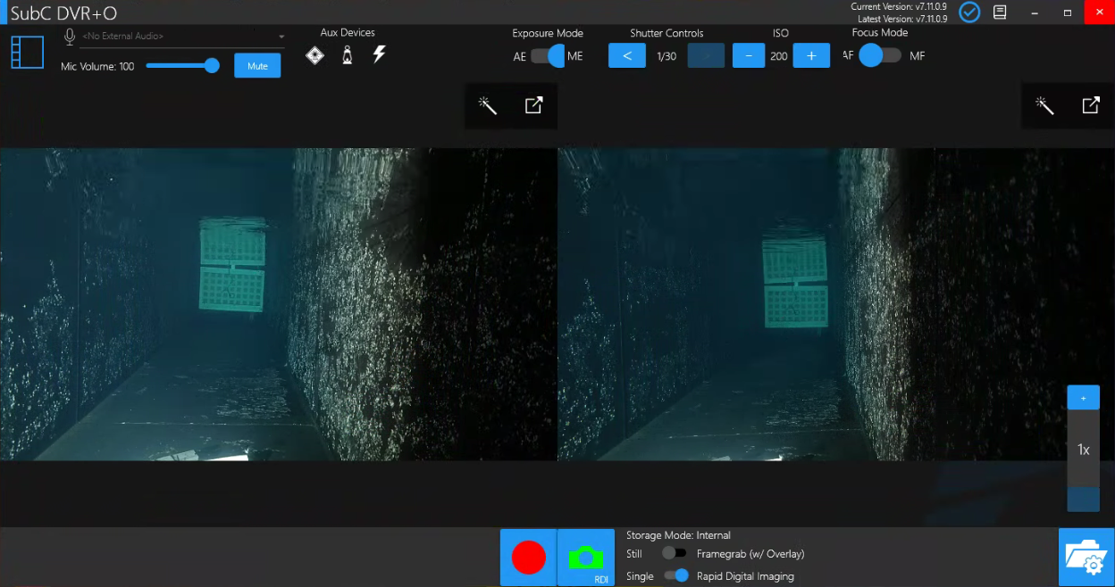1115x587 pixels.
Task: Toggle Single versus Rapid Digital Imaging
Action: point(676,575)
